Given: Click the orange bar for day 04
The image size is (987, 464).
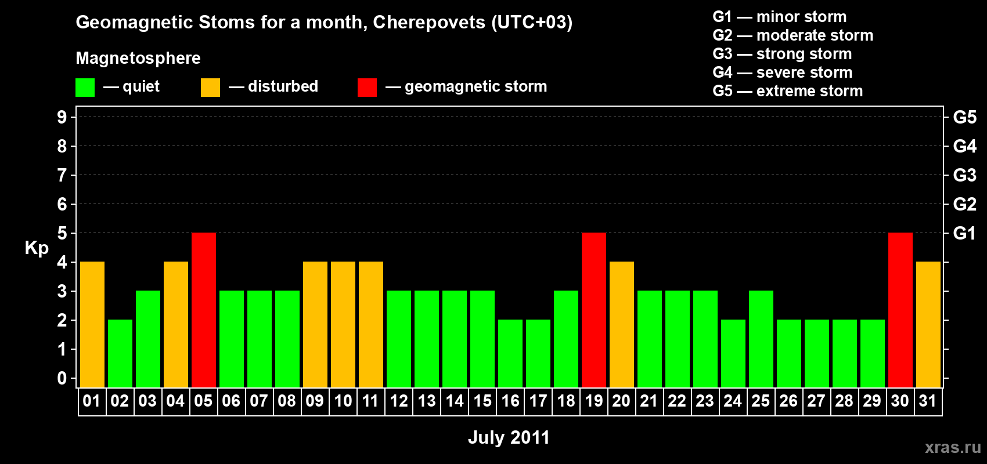Looking at the screenshot, I should coord(176,324).
